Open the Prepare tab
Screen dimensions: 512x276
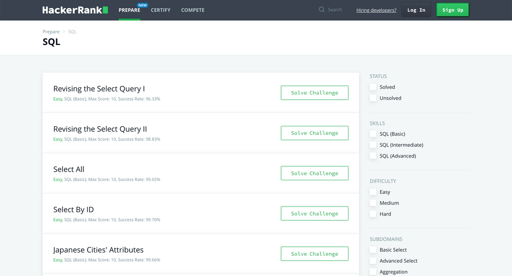tap(129, 10)
